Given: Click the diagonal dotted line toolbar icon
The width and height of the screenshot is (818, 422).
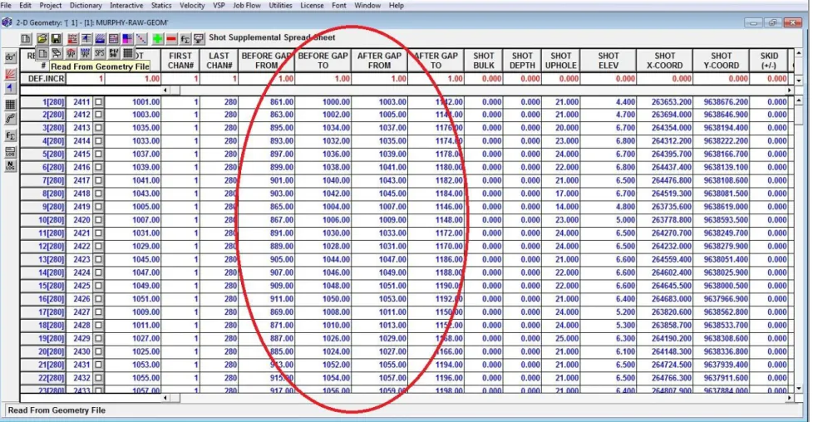Looking at the screenshot, I should click(140, 38).
